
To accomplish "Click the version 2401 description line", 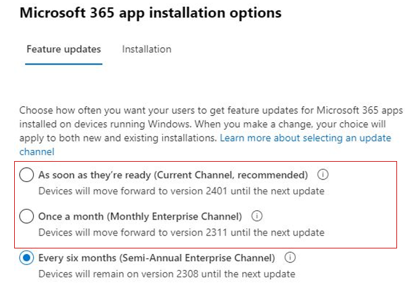I will click(x=181, y=191).
